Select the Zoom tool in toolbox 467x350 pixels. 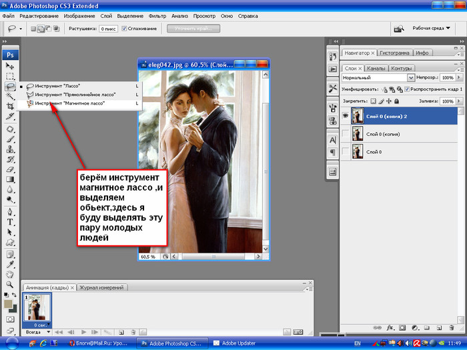(10, 285)
